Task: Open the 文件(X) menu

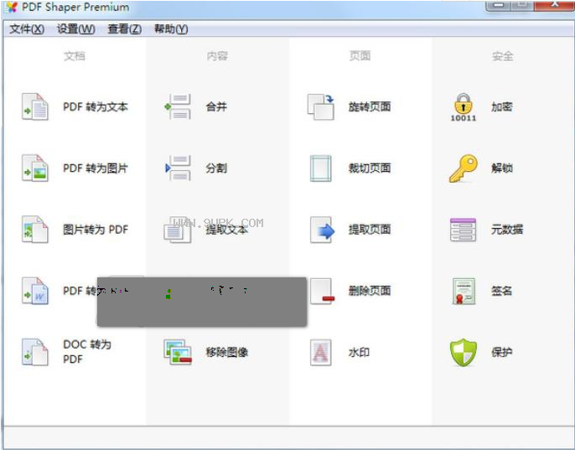Action: (27, 29)
